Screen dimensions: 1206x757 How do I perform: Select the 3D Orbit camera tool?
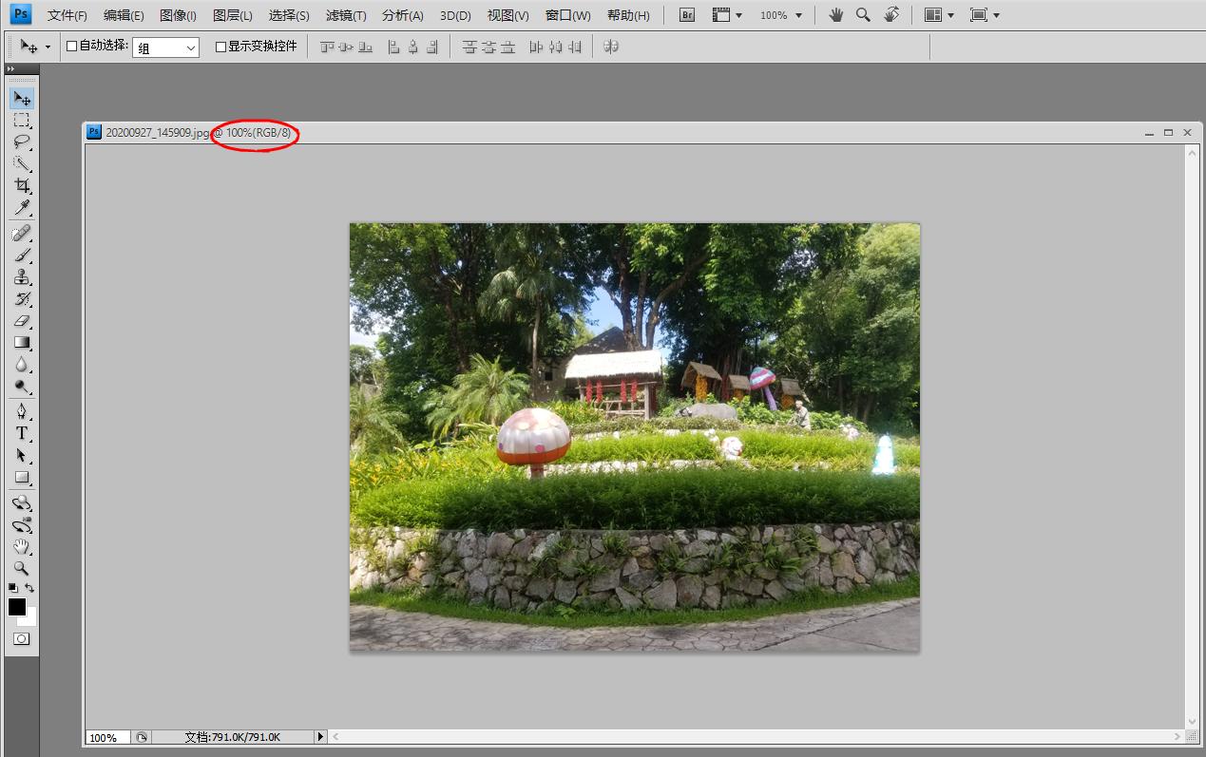22,525
